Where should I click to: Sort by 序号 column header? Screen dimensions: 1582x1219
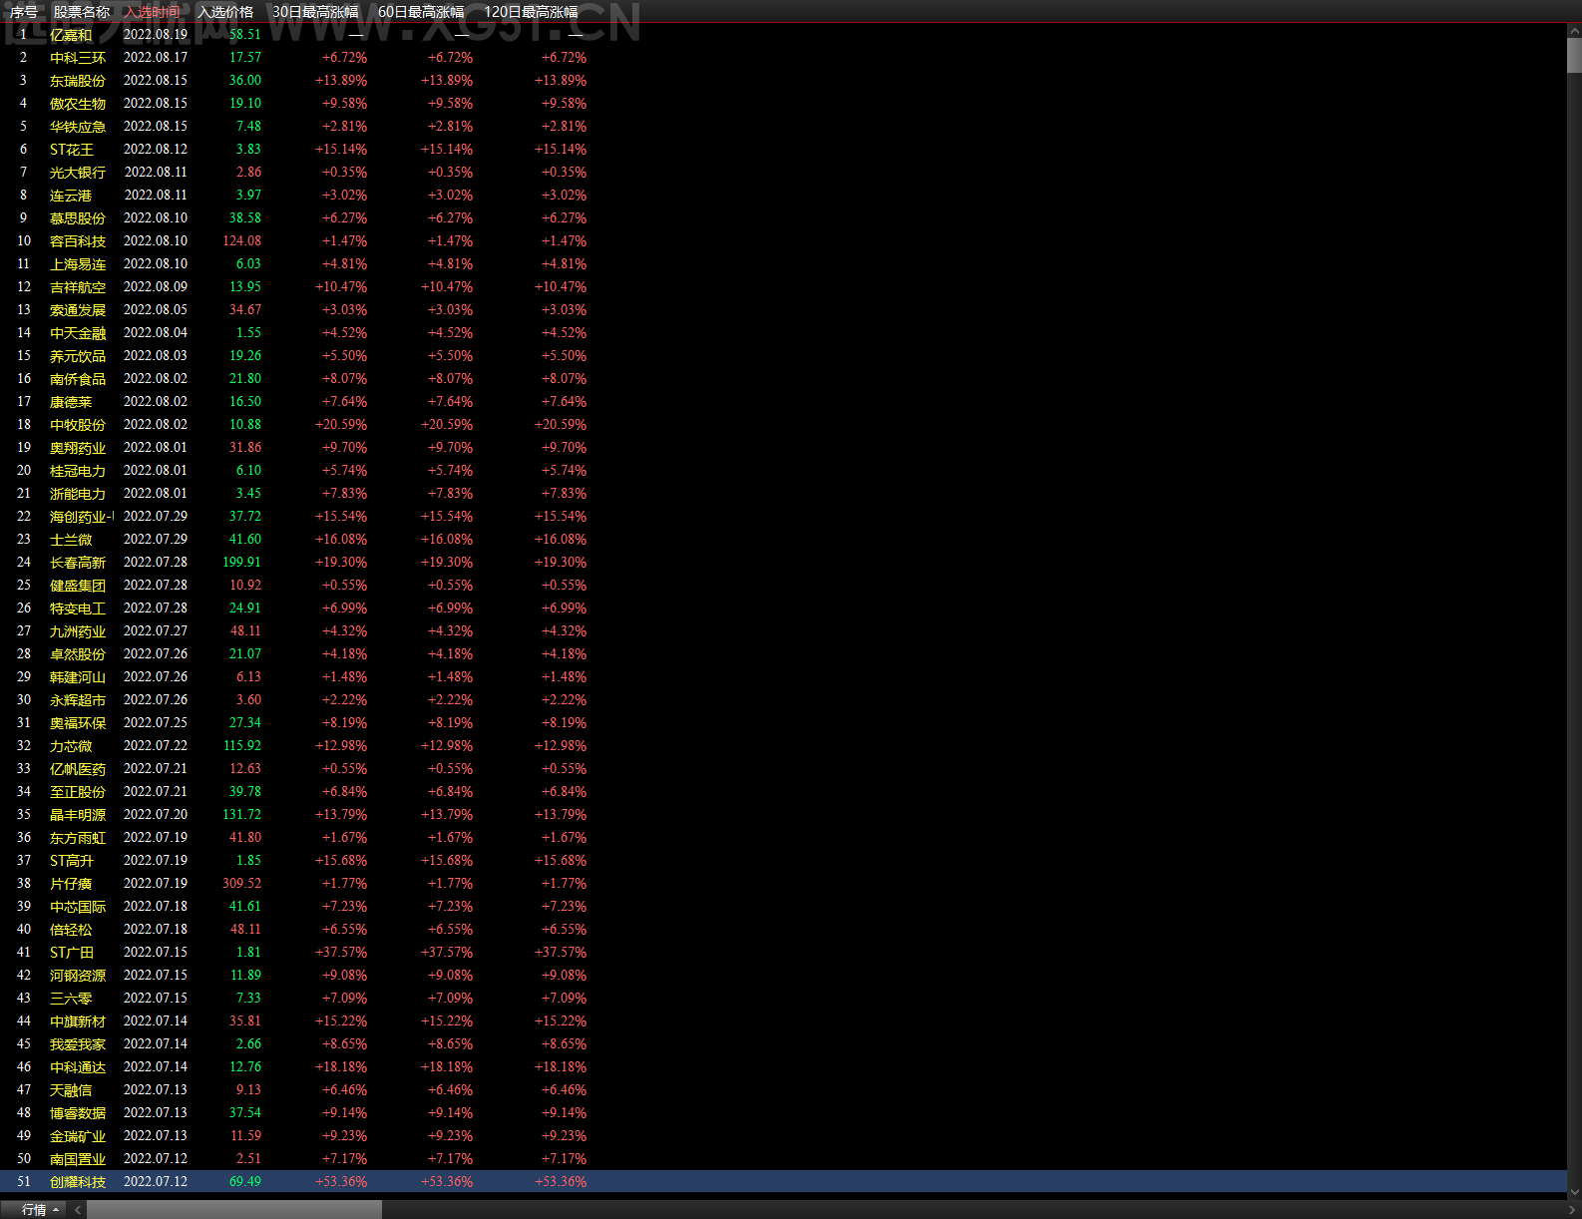pos(23,12)
